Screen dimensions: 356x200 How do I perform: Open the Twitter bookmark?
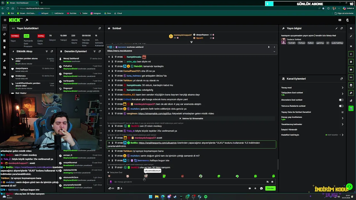[x=83, y=13]
